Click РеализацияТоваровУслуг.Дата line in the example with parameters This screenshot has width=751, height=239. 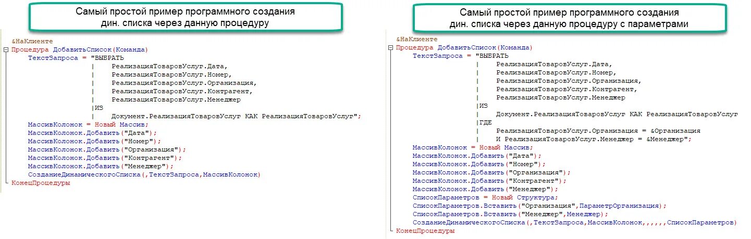(x=554, y=64)
